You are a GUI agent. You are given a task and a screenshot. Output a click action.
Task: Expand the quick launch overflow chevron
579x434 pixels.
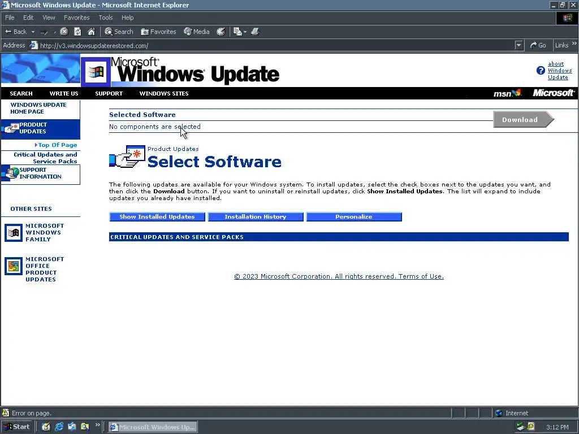point(97,425)
